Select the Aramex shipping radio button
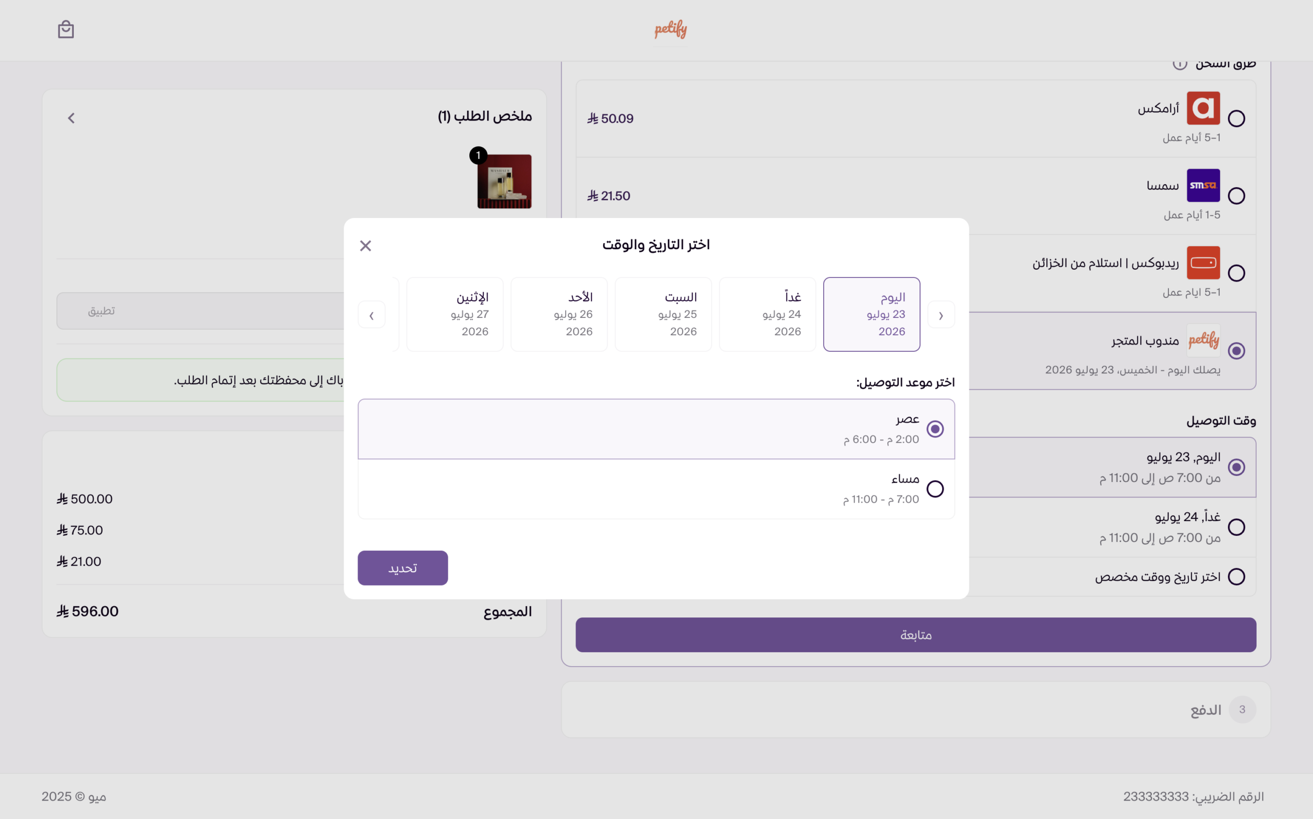Image resolution: width=1313 pixels, height=819 pixels. [1236, 118]
